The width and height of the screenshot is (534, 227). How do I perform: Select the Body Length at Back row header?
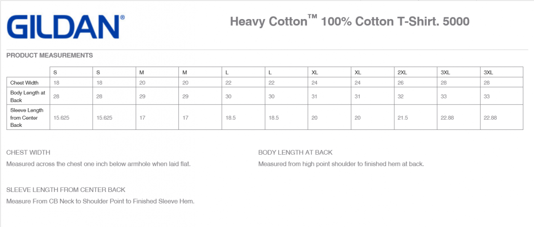[x=28, y=96]
